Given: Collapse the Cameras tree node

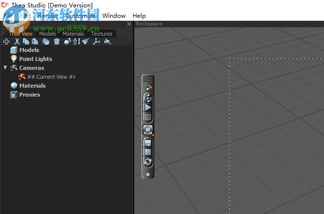Looking at the screenshot, I should coord(5,68).
